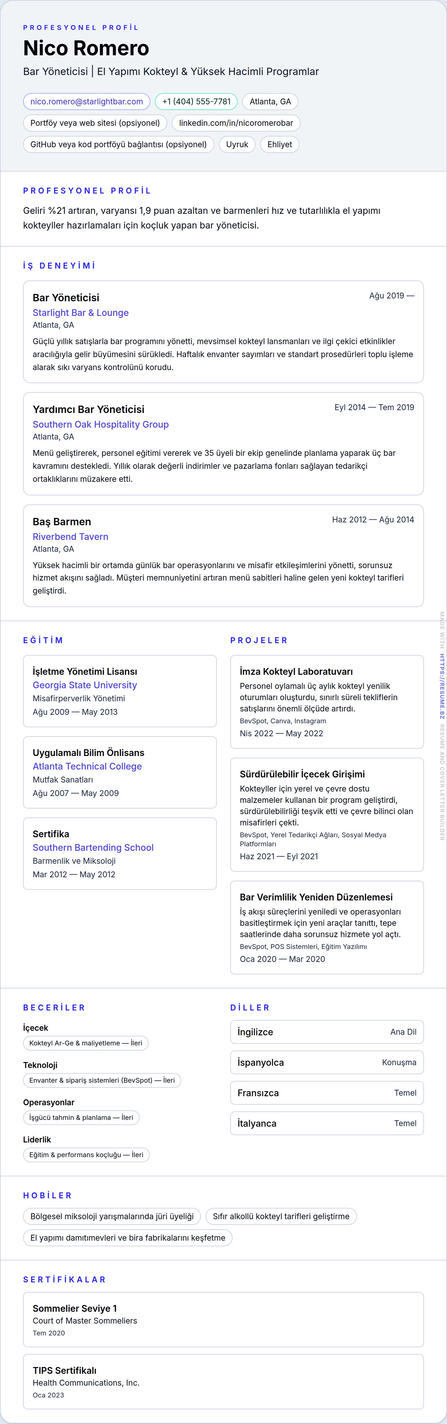447x1424 pixels.
Task: Click the GitHub veya kod portföyü chip
Action: click(119, 144)
